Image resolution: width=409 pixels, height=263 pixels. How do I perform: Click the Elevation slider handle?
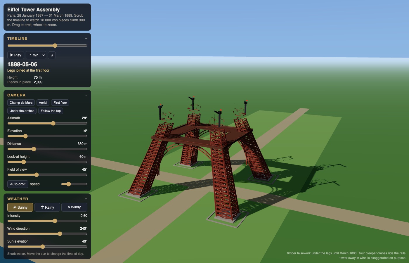point(25,136)
